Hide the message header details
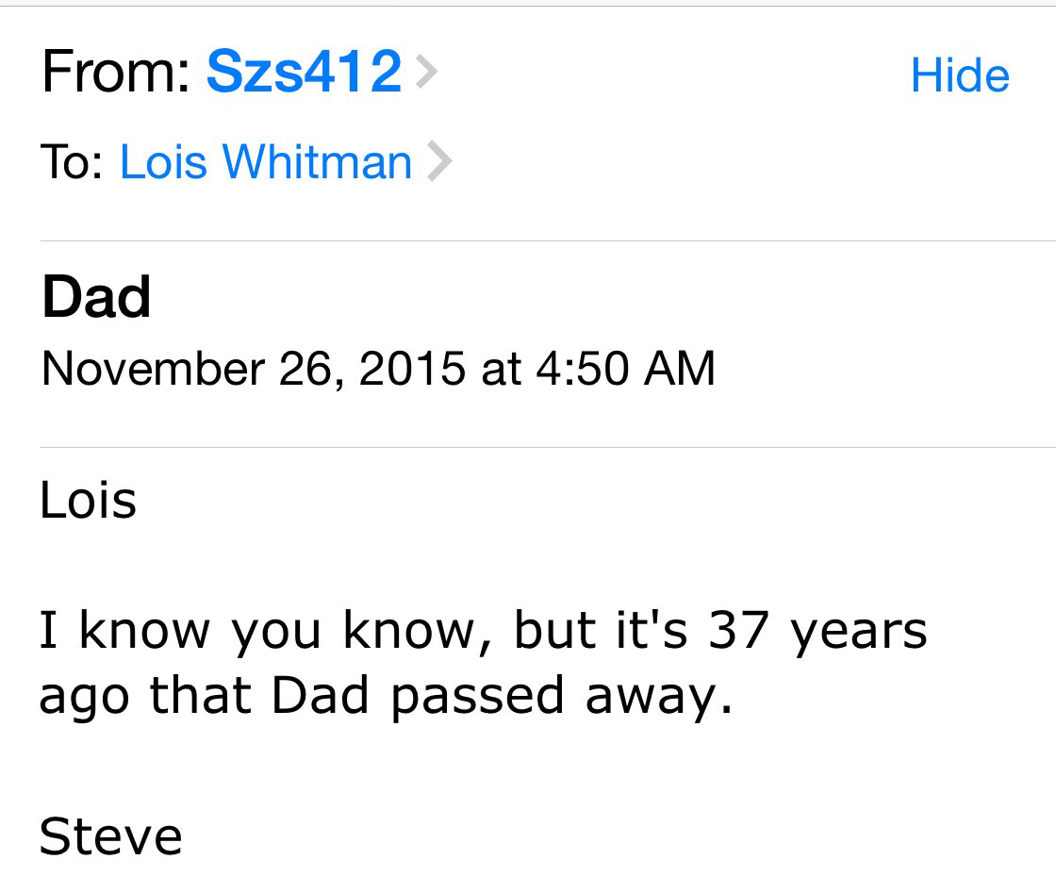Image resolution: width=1056 pixels, height=876 pixels. point(959,74)
